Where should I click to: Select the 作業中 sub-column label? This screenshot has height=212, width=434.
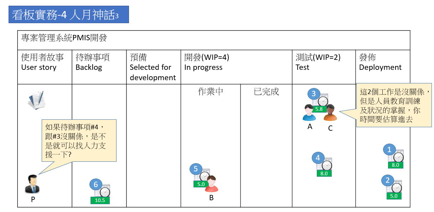211,92
